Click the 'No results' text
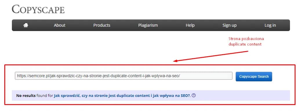301x112 pixels. coord(26,95)
